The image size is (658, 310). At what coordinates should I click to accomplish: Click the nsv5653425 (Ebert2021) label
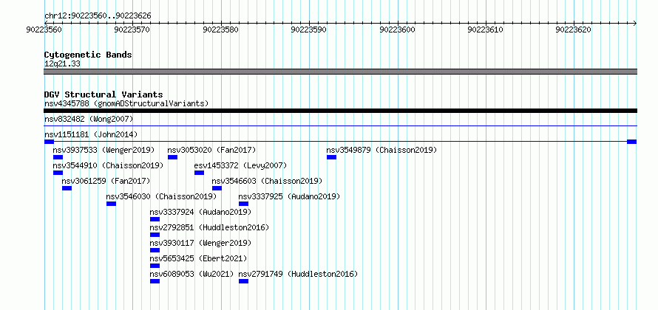(198, 258)
